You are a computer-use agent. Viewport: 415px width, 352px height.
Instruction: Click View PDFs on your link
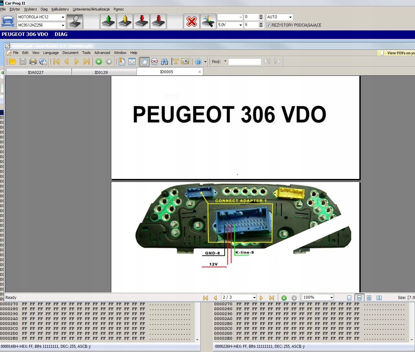(401, 53)
